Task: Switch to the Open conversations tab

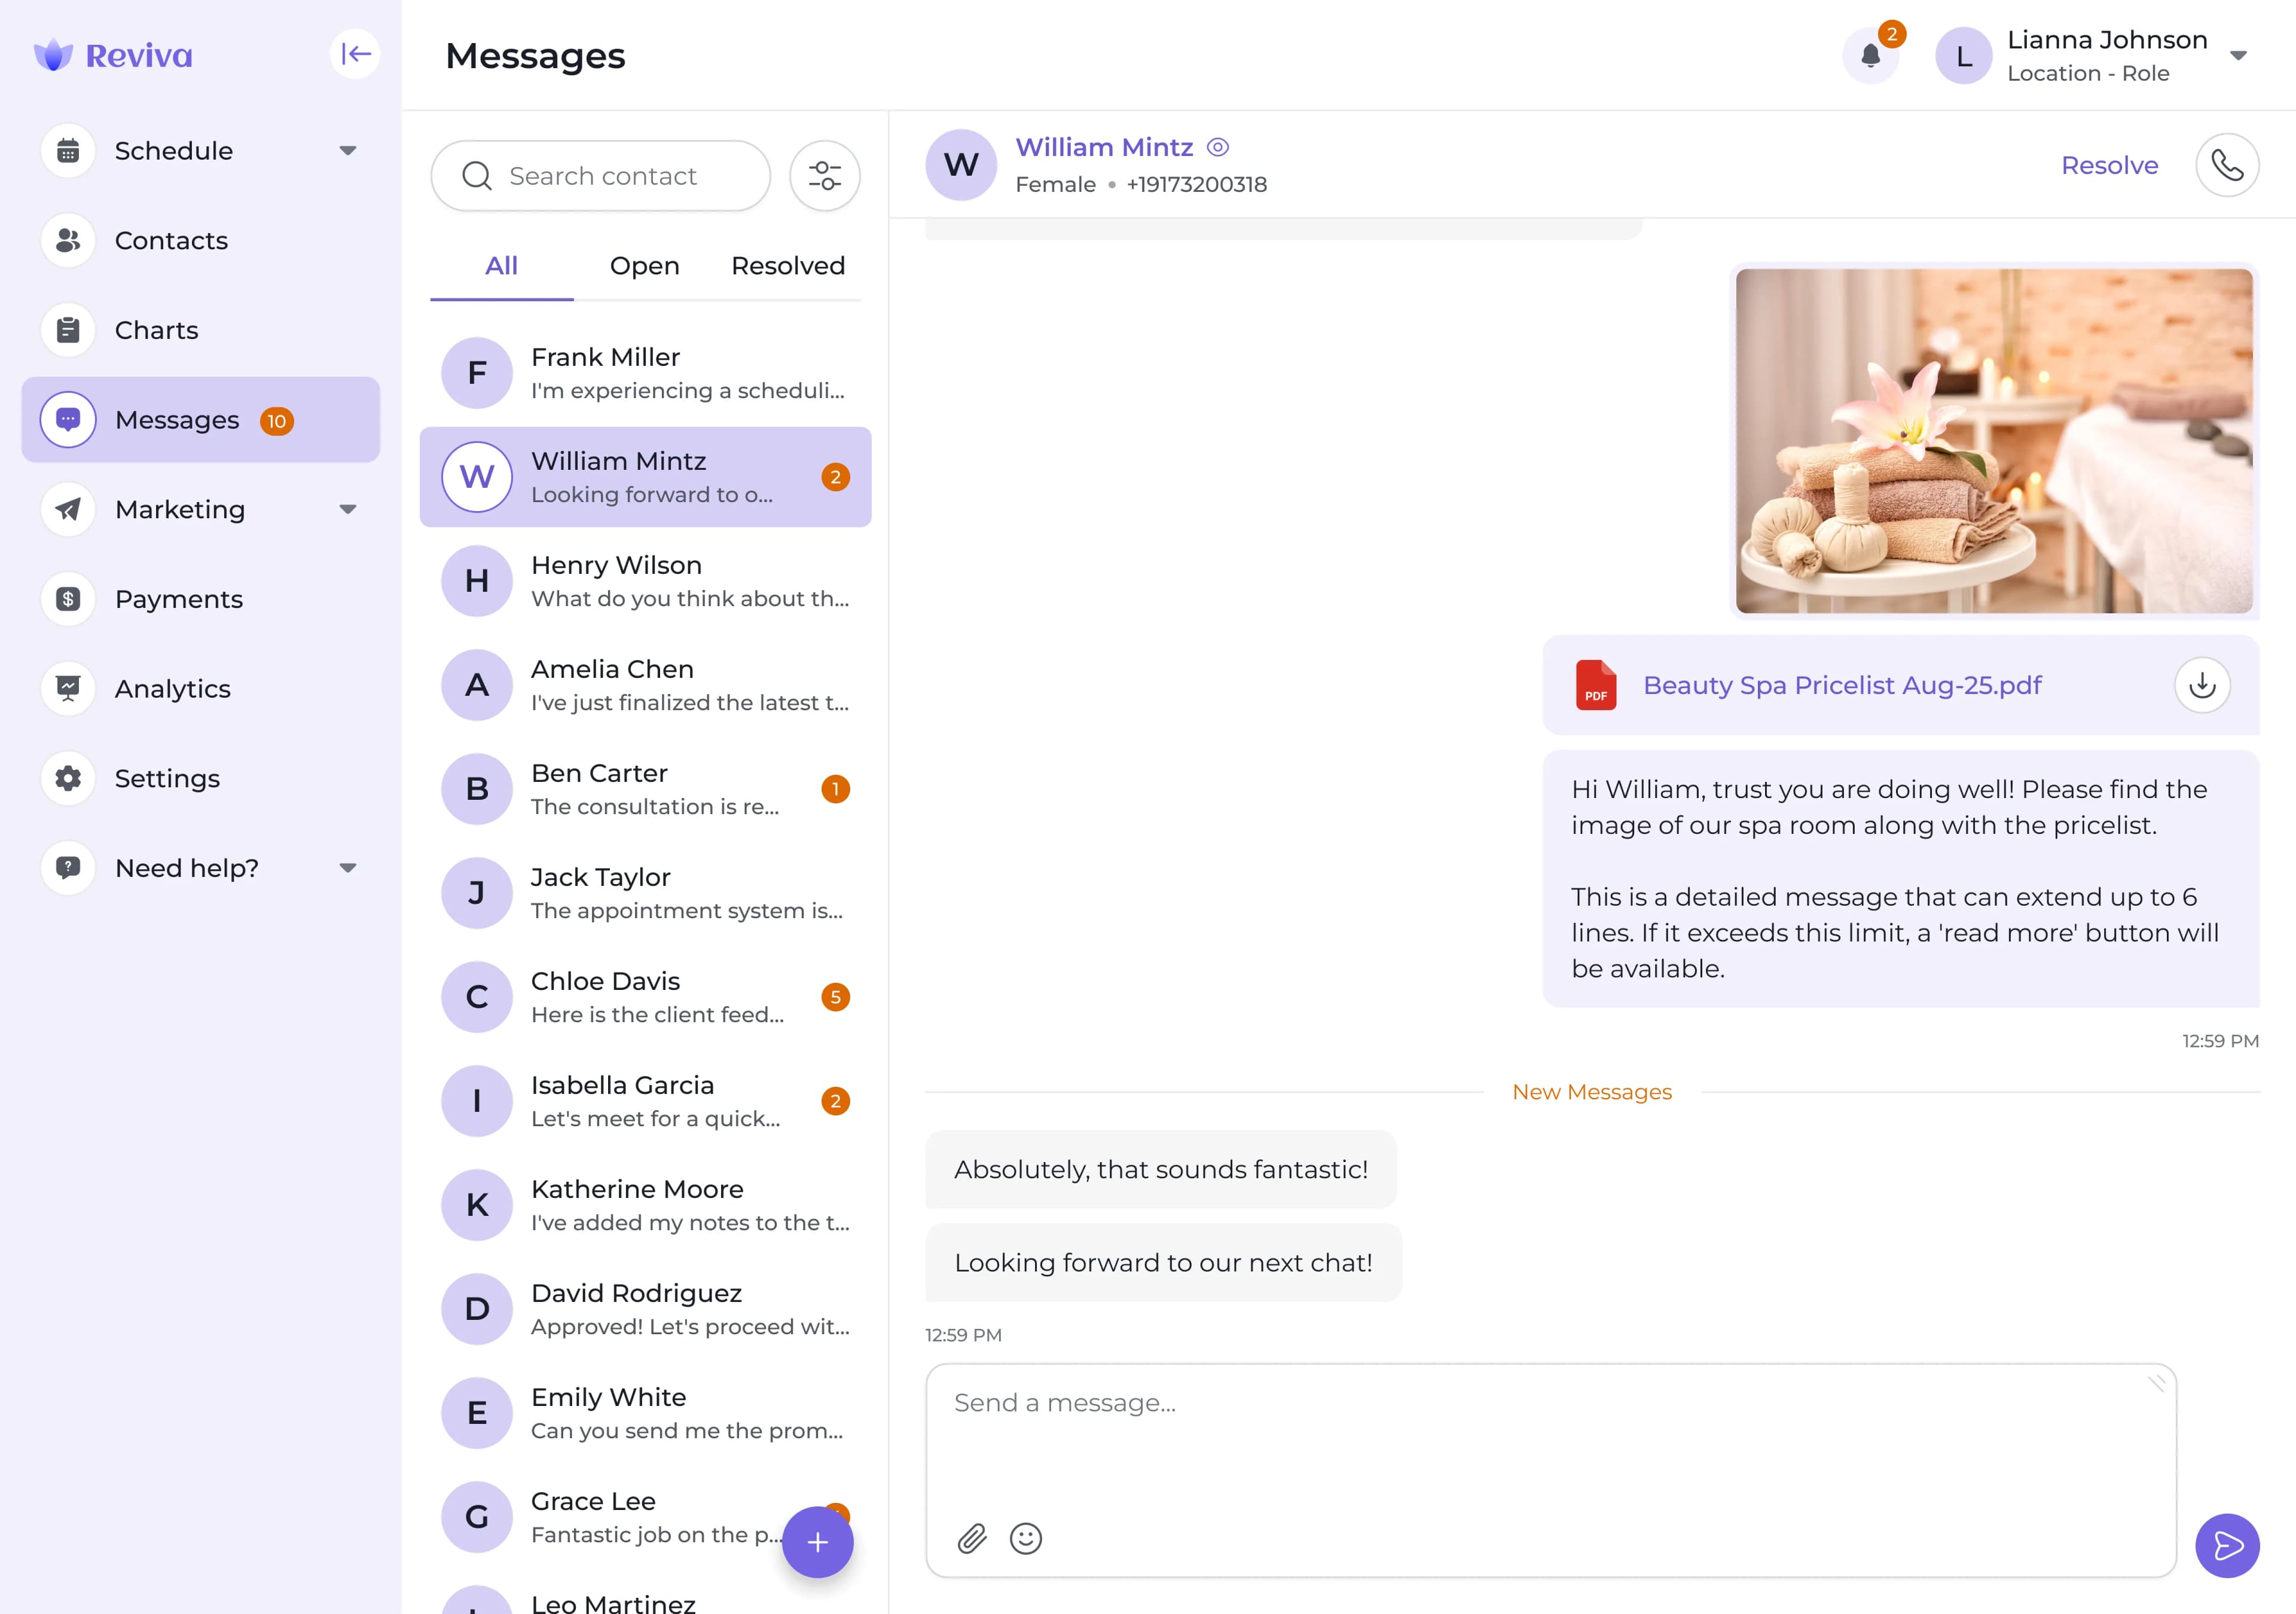Action: click(644, 265)
